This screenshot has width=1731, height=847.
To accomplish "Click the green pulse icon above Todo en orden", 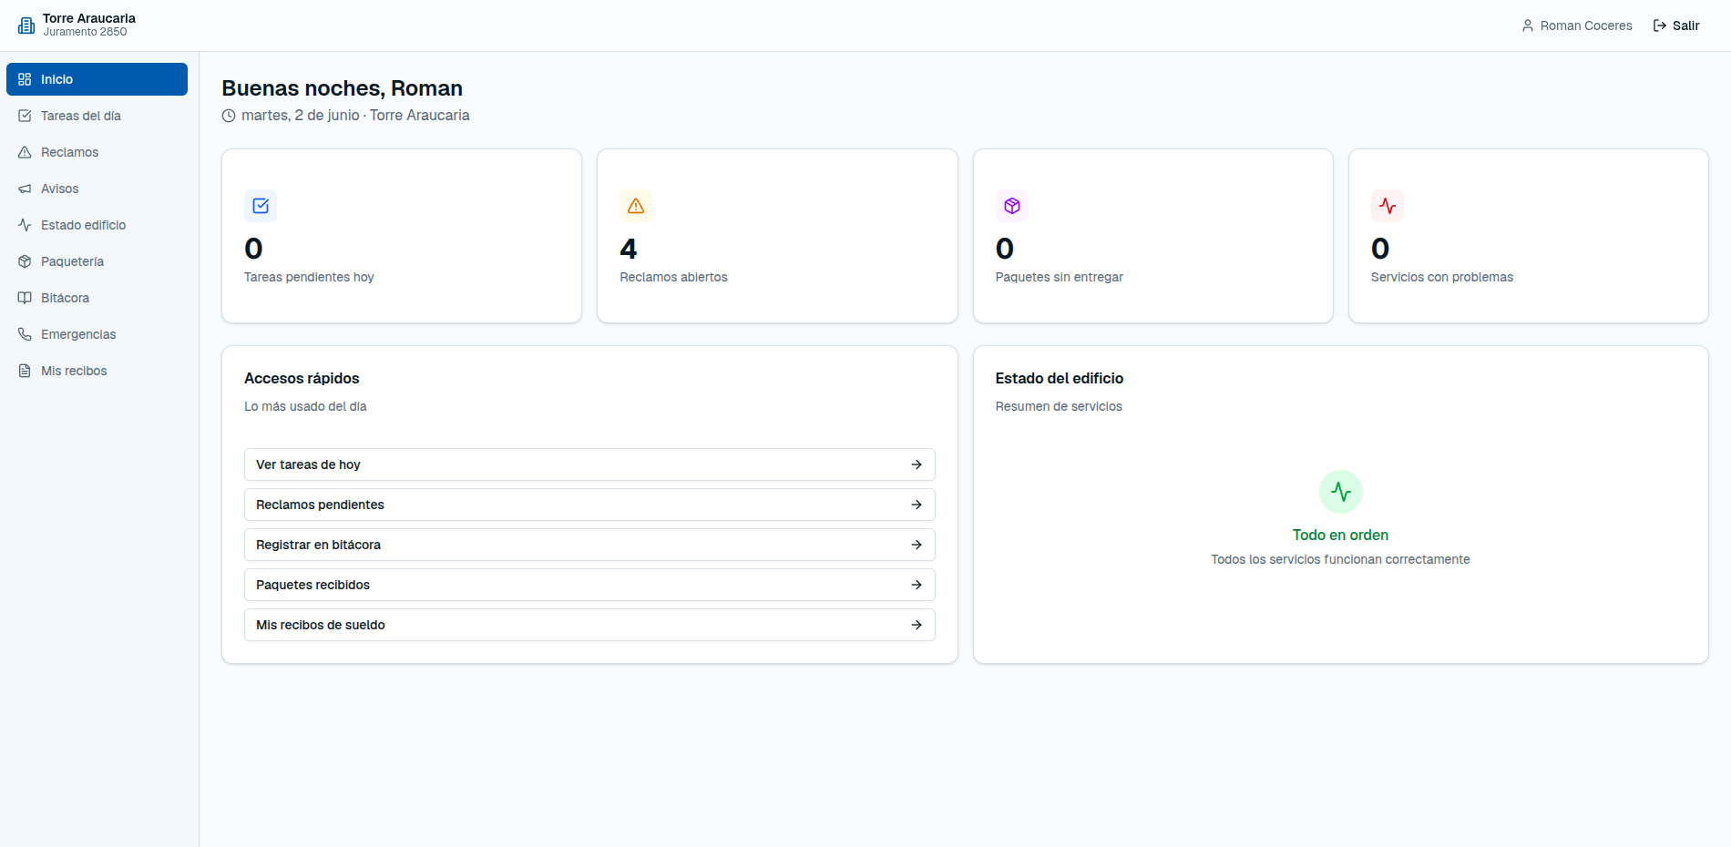I will click(x=1341, y=492).
